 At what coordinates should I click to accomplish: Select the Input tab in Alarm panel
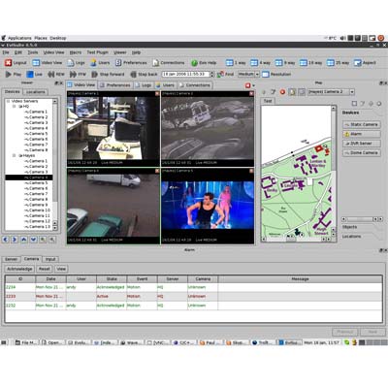50,259
